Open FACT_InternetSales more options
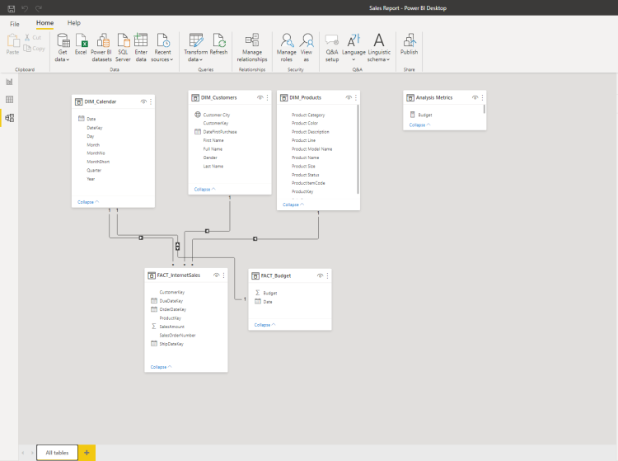618x461 pixels. click(x=223, y=275)
